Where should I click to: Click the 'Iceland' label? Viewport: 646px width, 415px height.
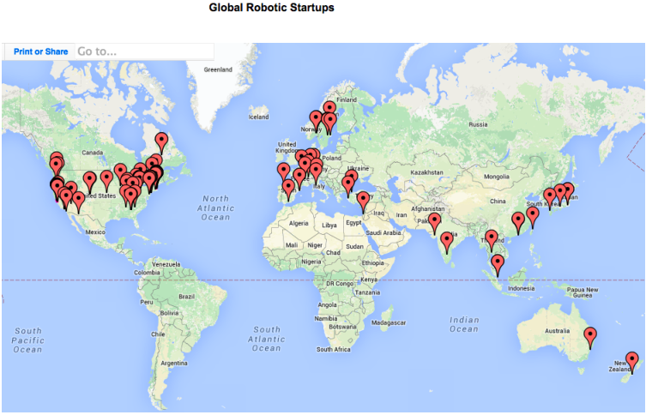pyautogui.click(x=258, y=117)
